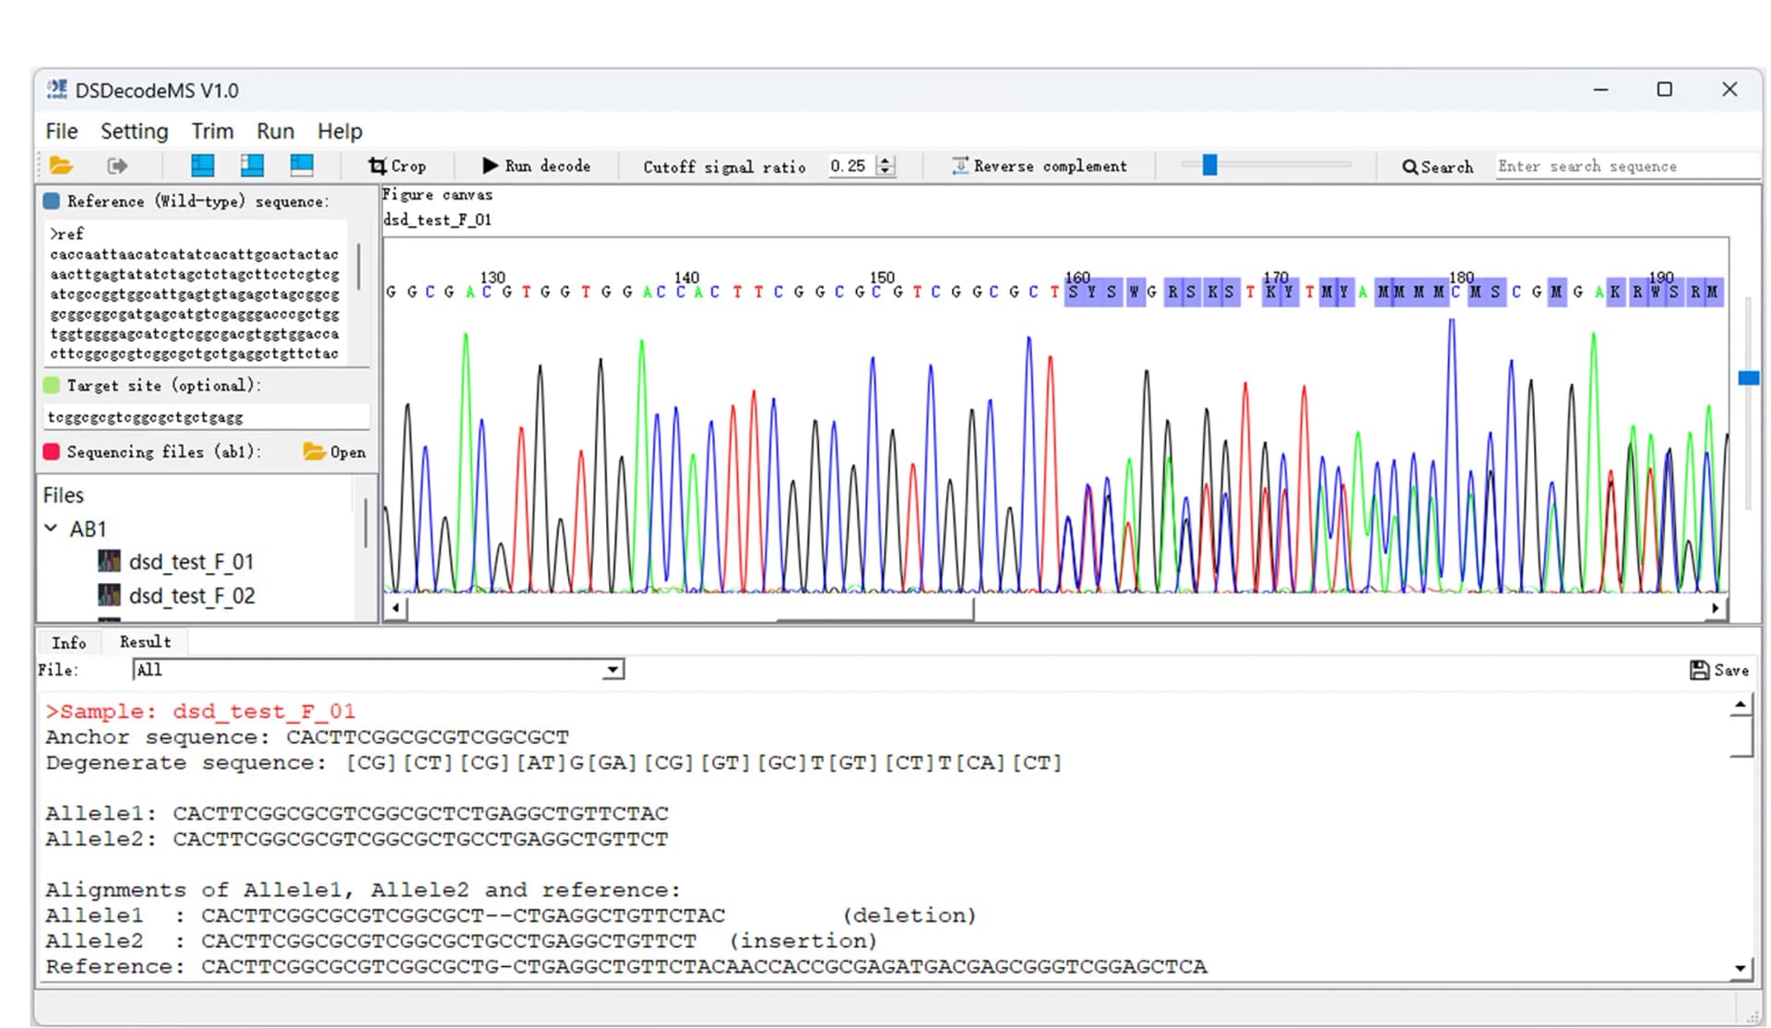Open the File dropdown showing All
Viewport: 1771px width, 1028px height.
[x=378, y=670]
